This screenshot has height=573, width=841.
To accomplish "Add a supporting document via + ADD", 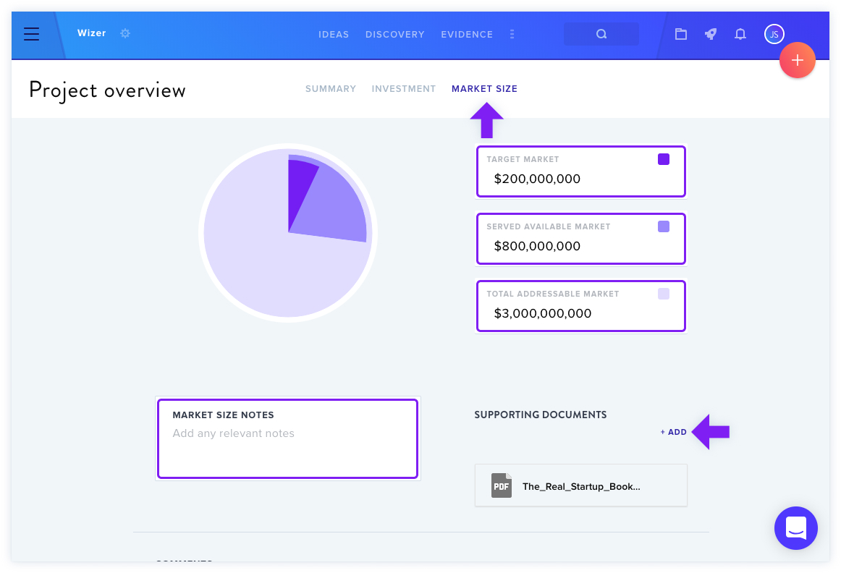I will coord(673,432).
